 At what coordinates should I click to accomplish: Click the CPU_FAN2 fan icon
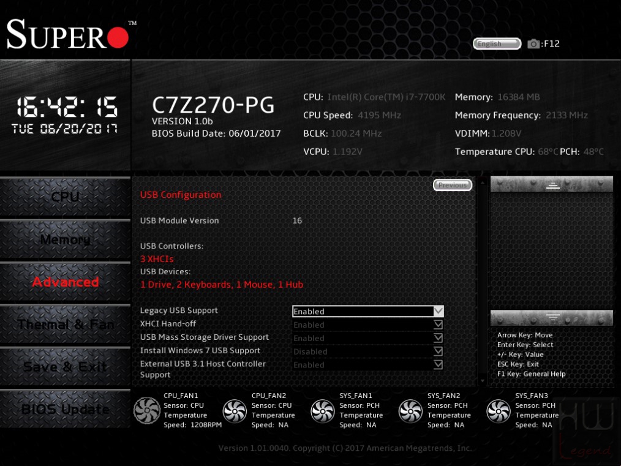235,411
